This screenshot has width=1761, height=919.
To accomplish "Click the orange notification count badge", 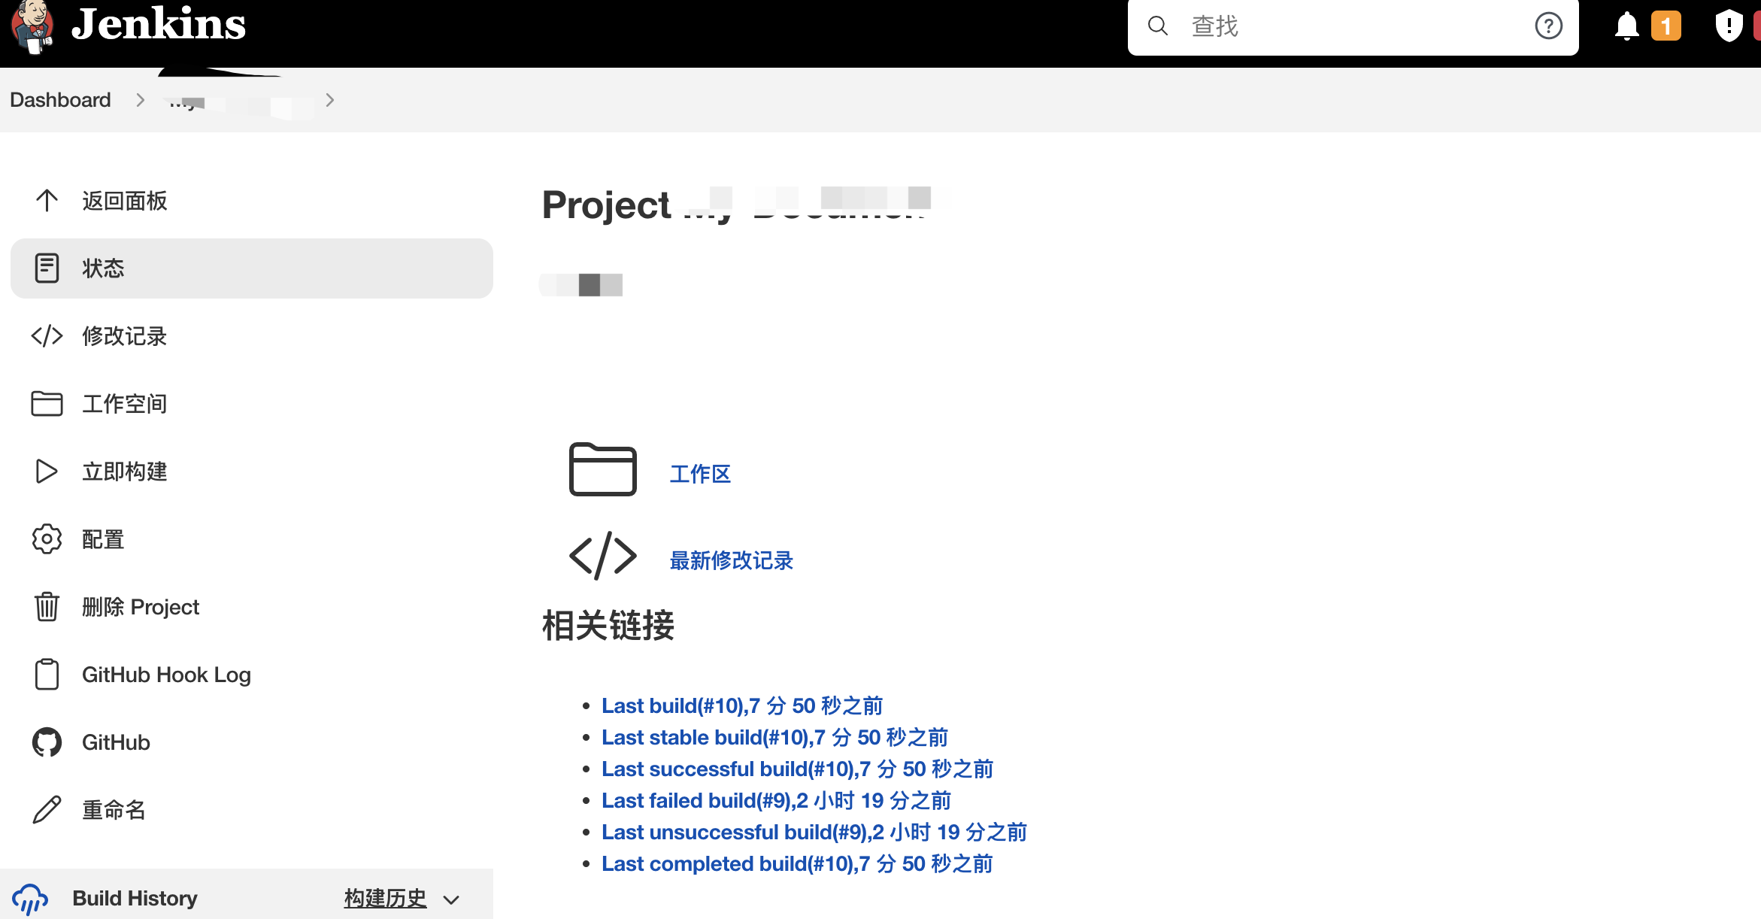I will coord(1666,26).
